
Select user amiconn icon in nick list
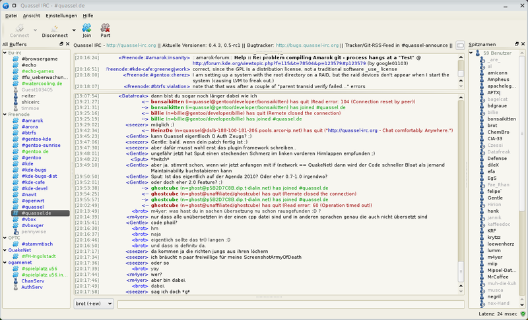482,73
